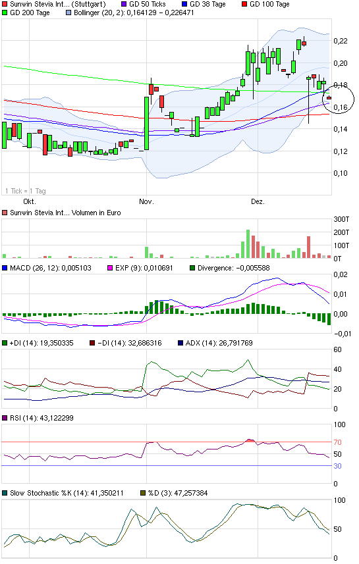Click RSI (14): 43,122299 text
359x564 pixels.
coord(41,418)
